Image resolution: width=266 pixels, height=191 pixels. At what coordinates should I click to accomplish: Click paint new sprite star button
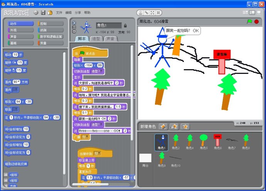(x=163, y=126)
